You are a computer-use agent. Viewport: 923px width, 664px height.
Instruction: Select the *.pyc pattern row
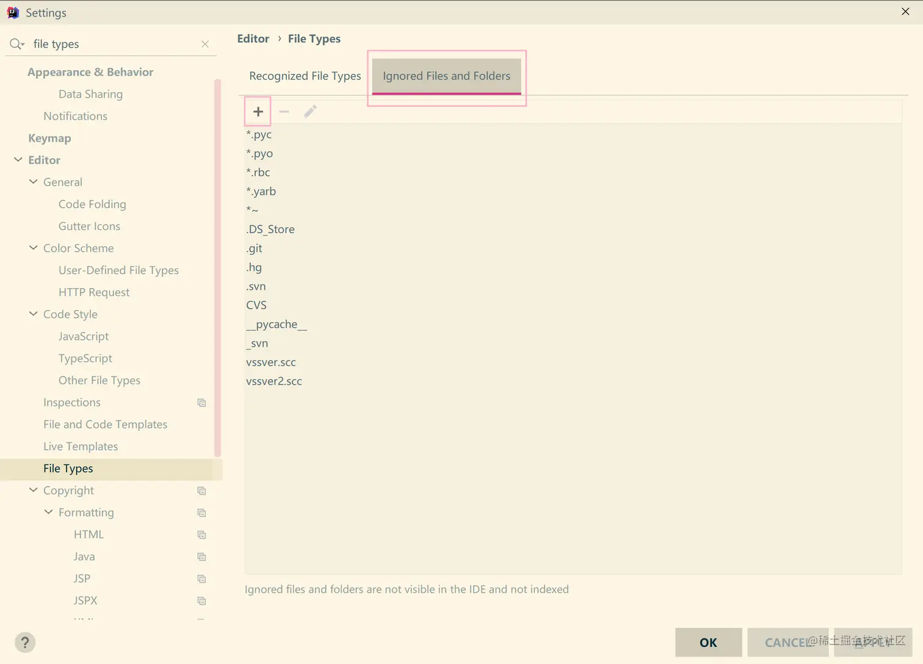573,134
